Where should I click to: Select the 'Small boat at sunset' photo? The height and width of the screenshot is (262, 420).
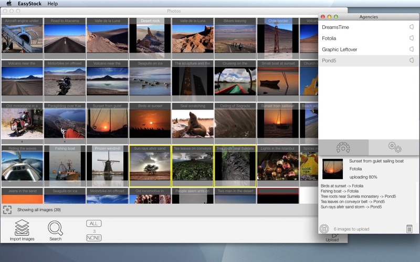[x=278, y=81]
